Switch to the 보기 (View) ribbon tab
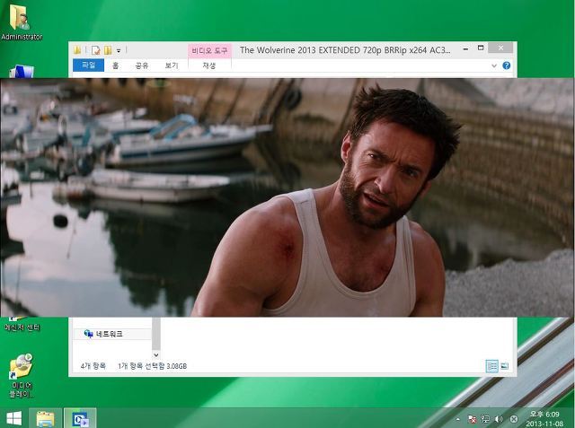This screenshot has height=428, width=575. click(172, 66)
